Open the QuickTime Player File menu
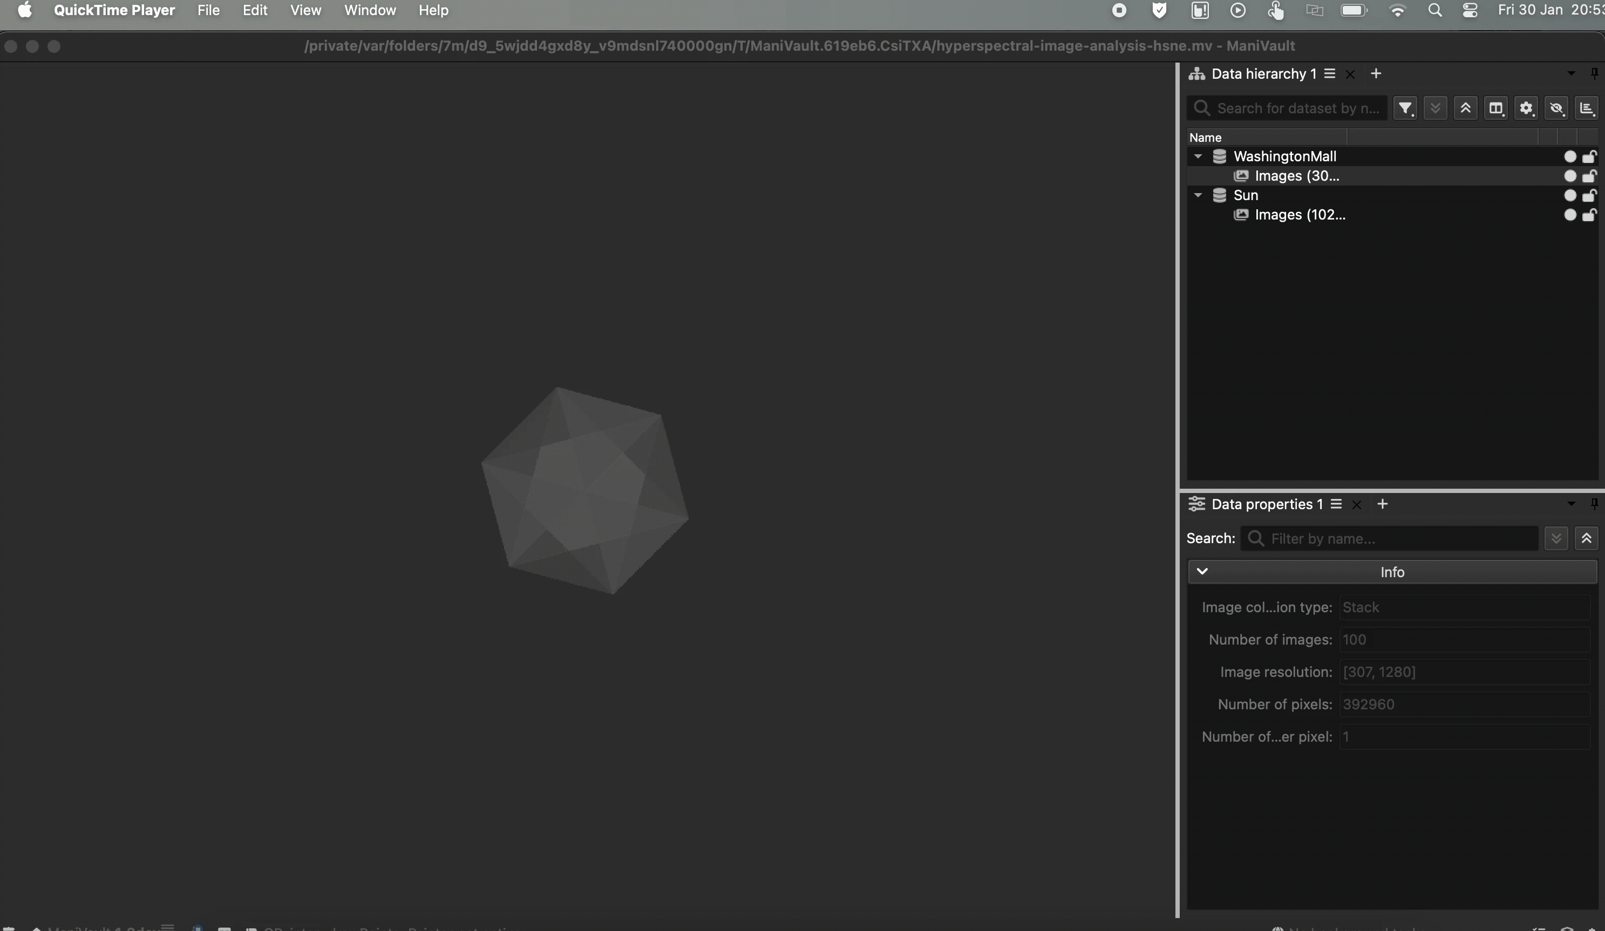Image resolution: width=1605 pixels, height=931 pixels. (x=208, y=10)
